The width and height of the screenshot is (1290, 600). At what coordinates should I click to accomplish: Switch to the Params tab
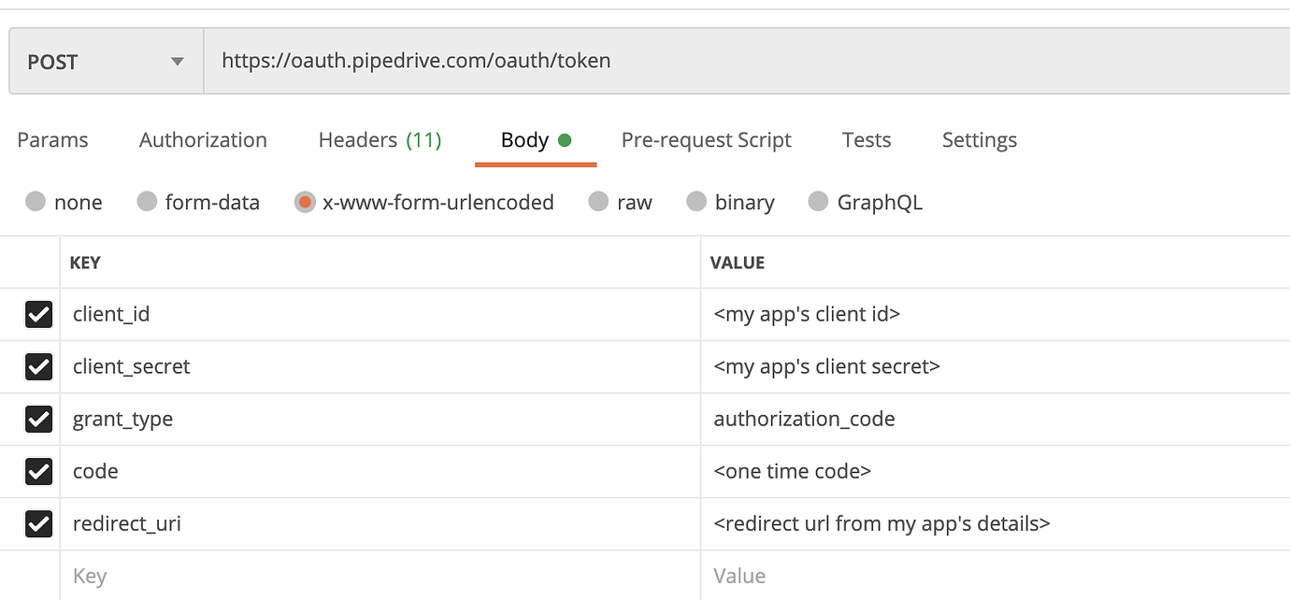(51, 139)
